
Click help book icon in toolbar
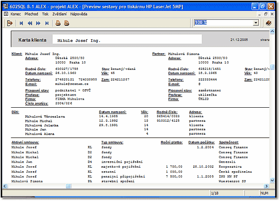click(x=268, y=23)
